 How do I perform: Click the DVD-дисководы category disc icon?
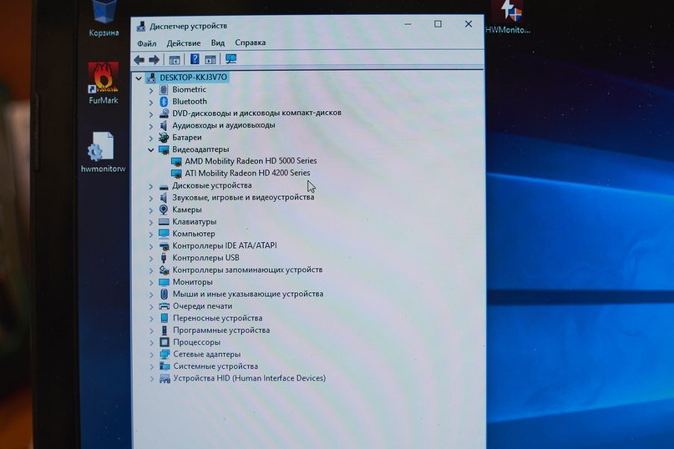tap(164, 113)
